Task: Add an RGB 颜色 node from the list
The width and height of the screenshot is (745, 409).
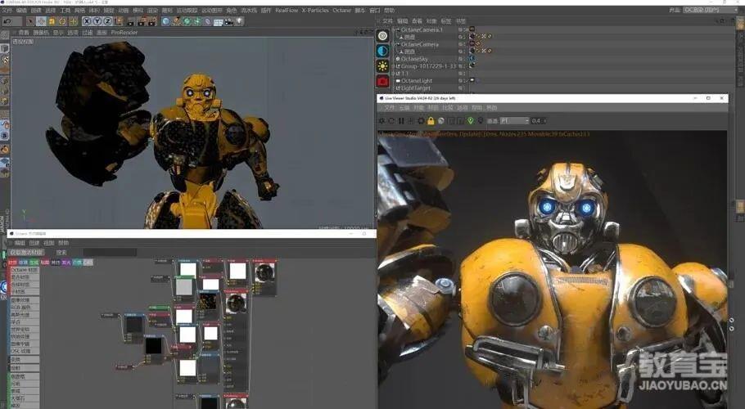Action: 25,308
